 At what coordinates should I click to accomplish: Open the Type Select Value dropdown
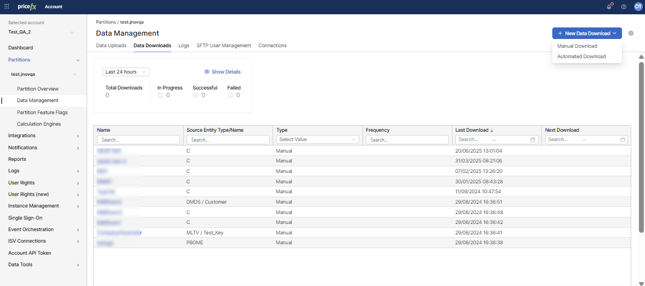tap(317, 140)
